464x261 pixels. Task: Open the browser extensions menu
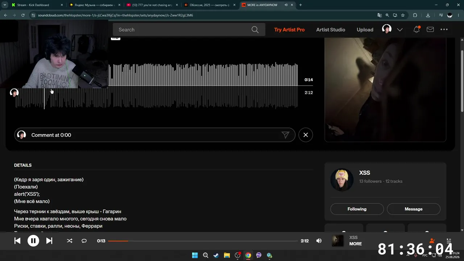tap(415, 15)
